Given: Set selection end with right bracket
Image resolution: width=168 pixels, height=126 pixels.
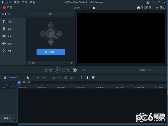Looking at the screenshot, I should coord(87,78).
